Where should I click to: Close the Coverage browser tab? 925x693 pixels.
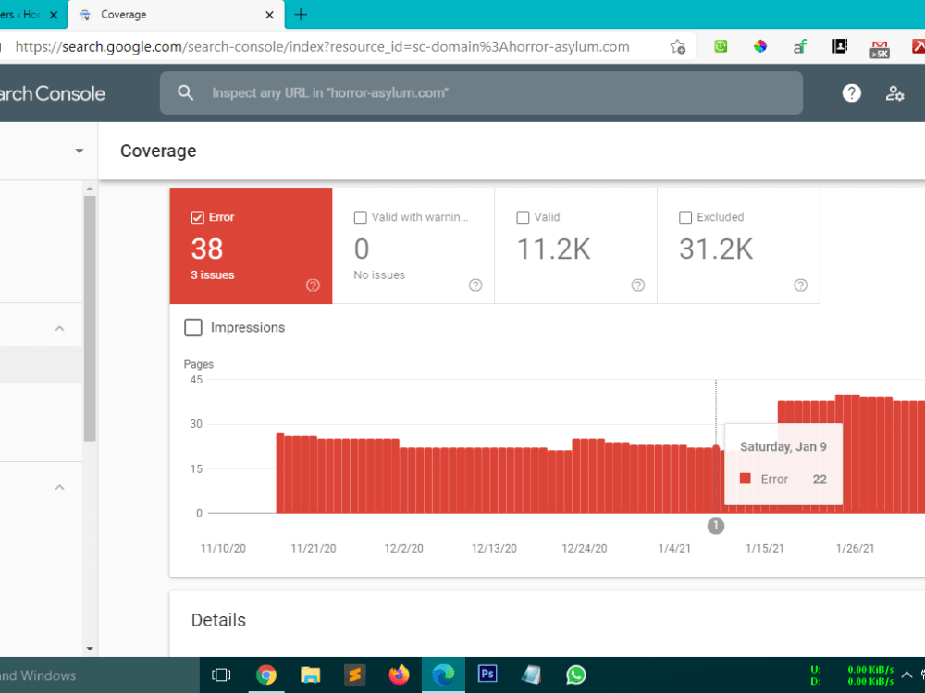pyautogui.click(x=269, y=15)
